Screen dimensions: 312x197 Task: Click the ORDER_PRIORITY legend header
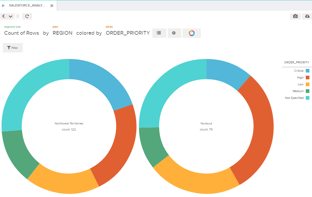coord(297,62)
